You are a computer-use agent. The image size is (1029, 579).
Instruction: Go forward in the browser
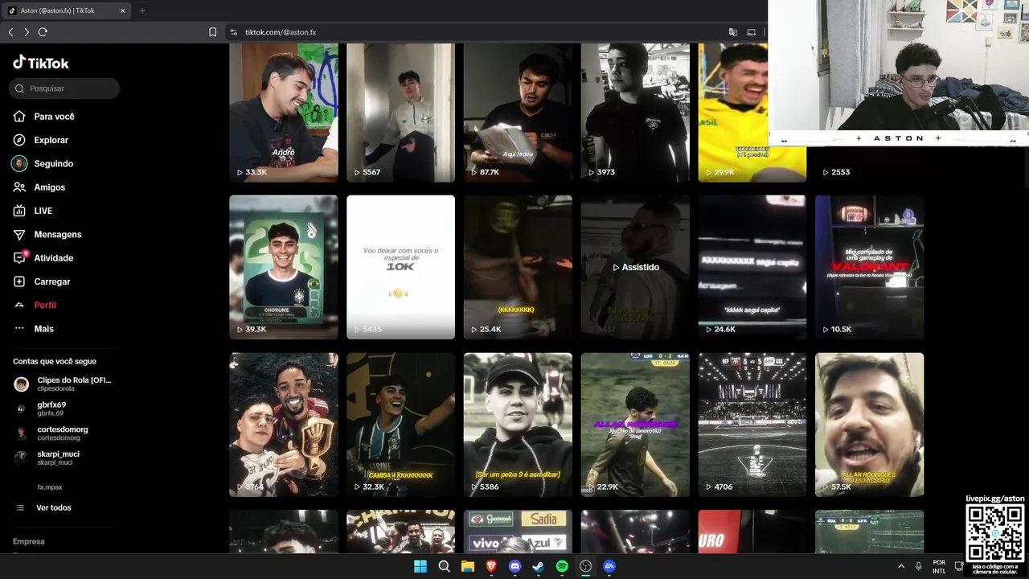27,32
